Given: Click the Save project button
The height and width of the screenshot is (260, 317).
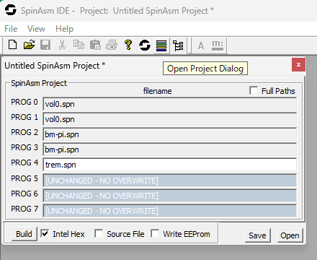Looking at the screenshot, I should [x=257, y=235].
